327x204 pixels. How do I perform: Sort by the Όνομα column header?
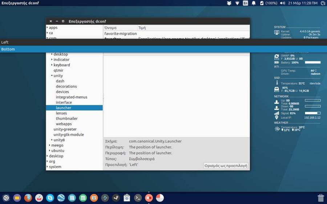(x=120, y=28)
